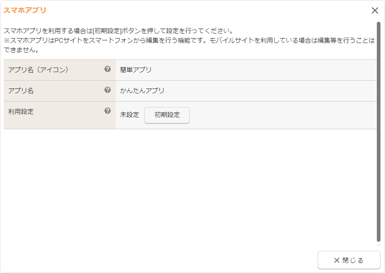
Task: Click help icon beside アプリ名（アイコン）
Action: pyautogui.click(x=108, y=69)
